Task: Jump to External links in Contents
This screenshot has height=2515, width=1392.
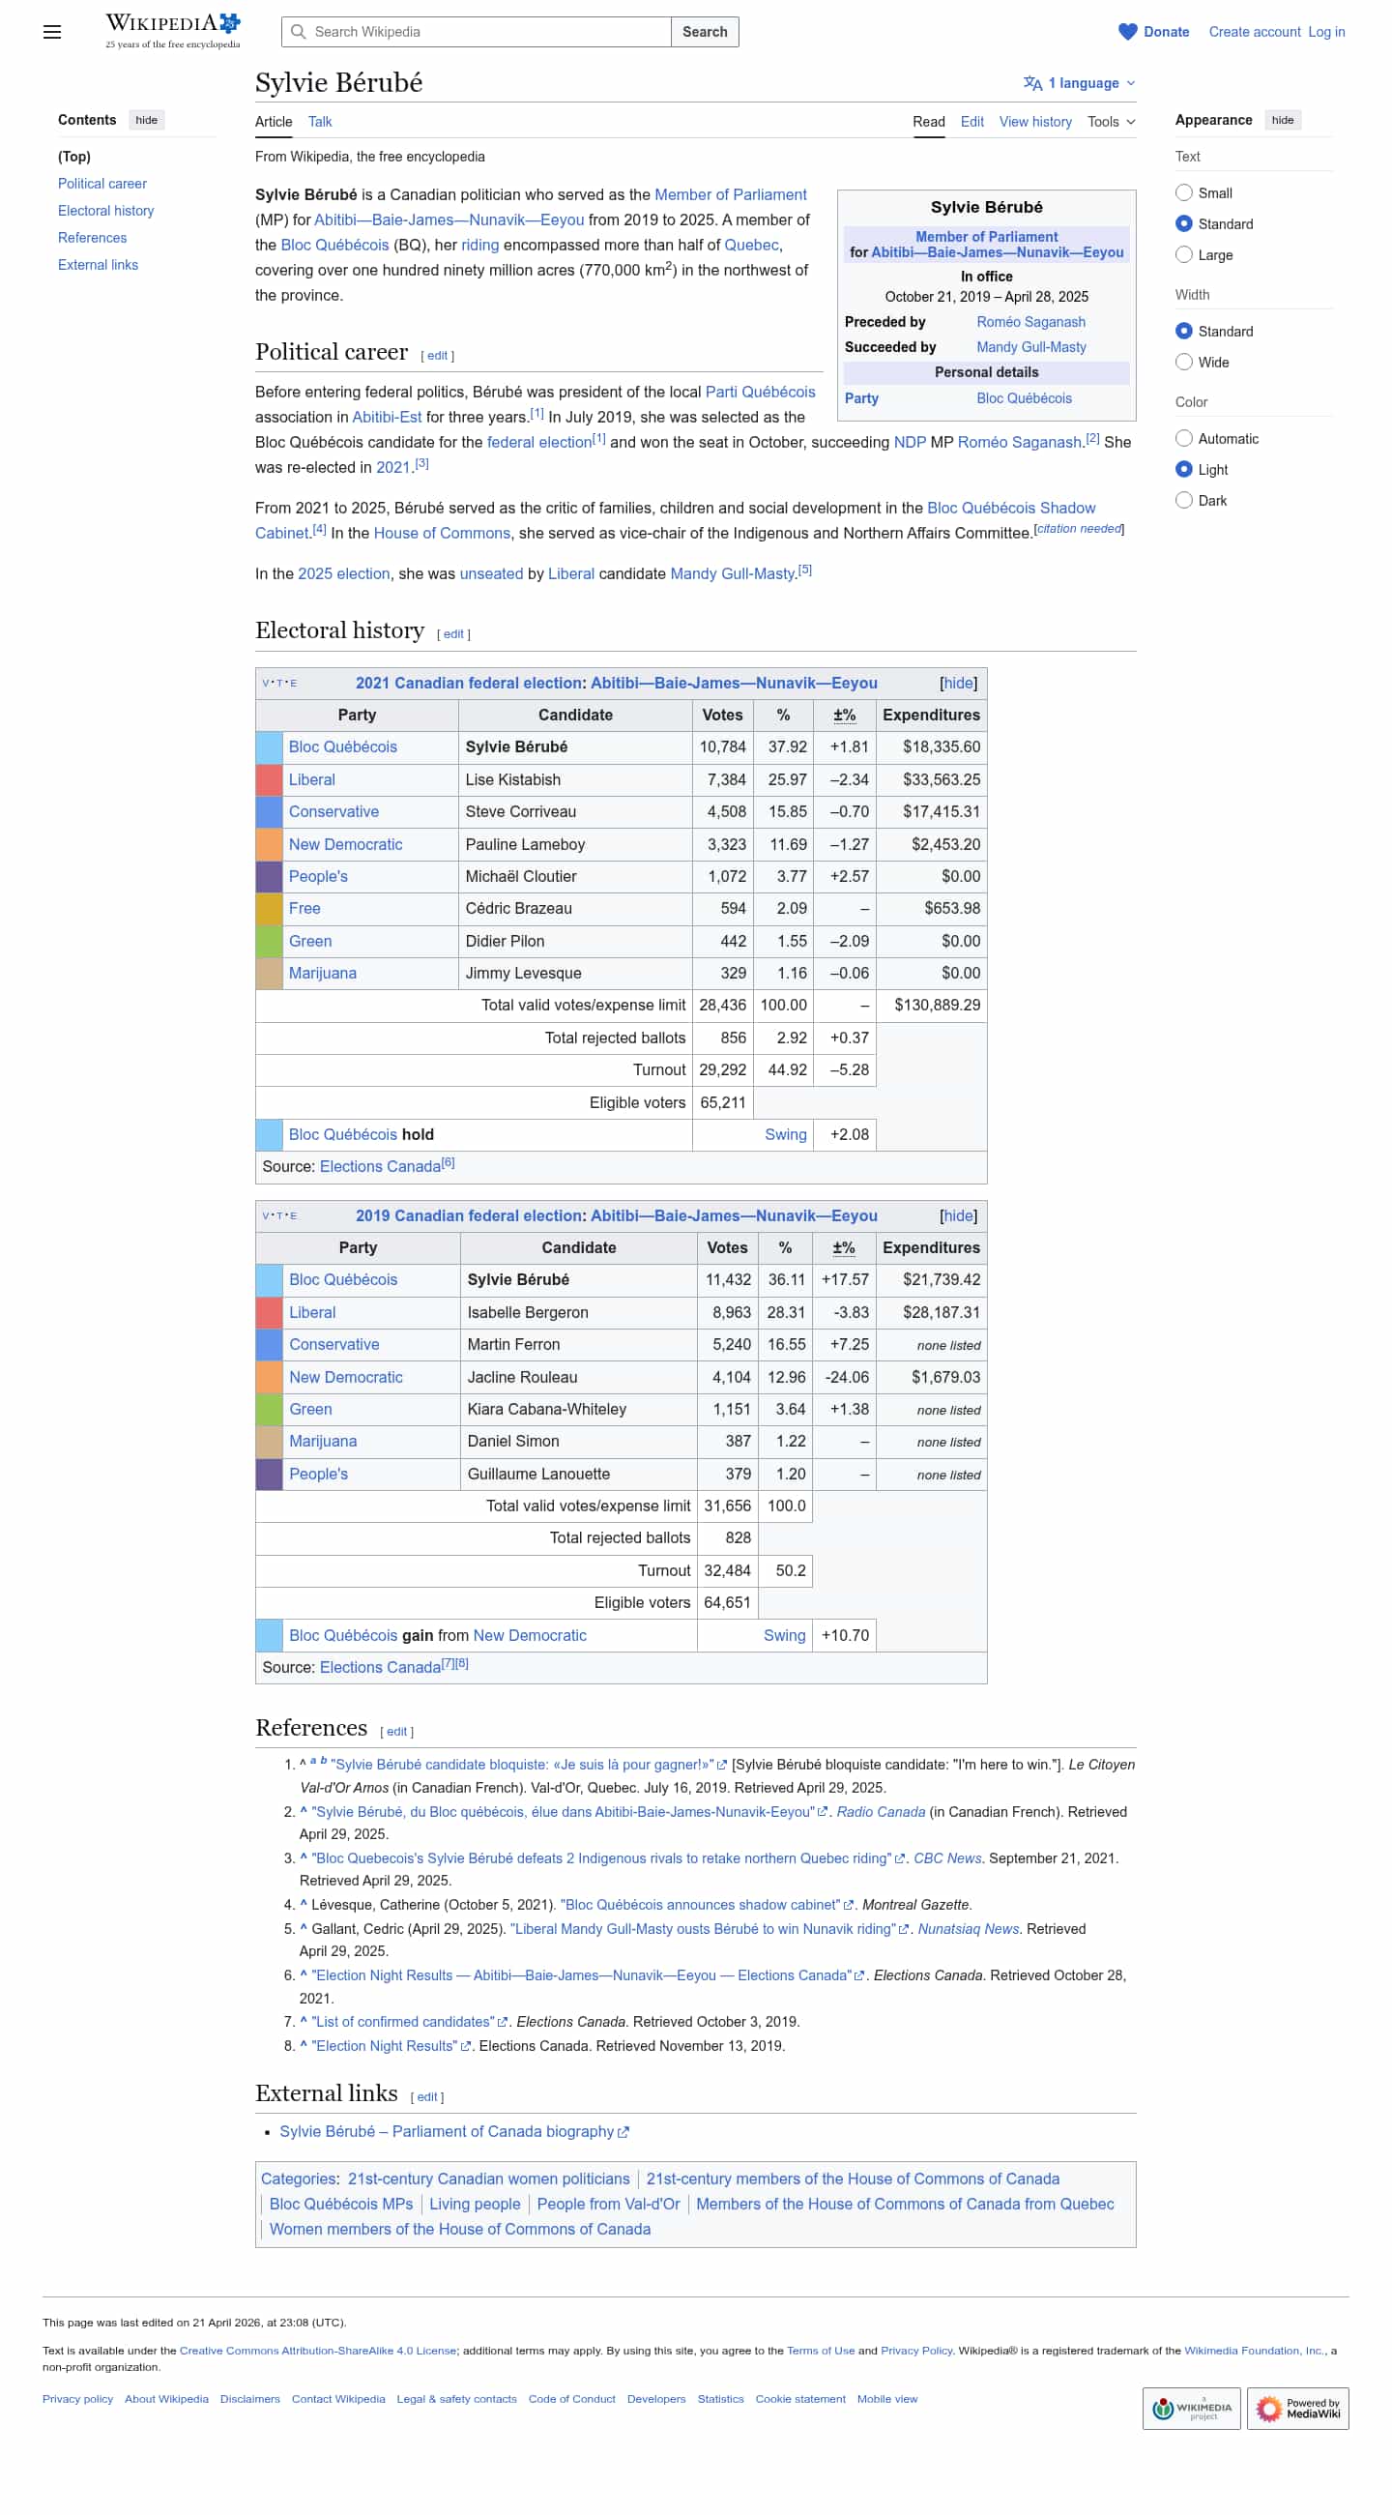Action: 98,266
